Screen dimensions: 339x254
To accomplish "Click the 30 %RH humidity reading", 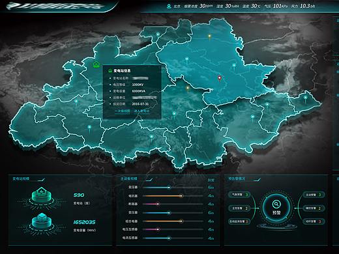I will pos(231,6).
